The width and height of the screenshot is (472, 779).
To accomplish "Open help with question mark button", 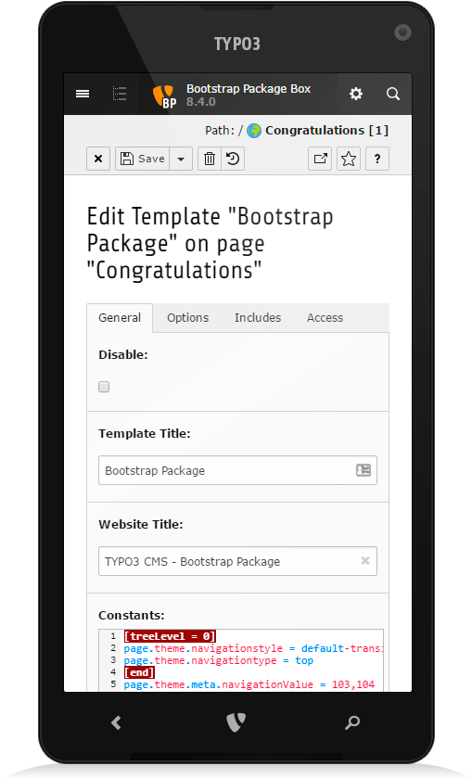I will tap(377, 159).
